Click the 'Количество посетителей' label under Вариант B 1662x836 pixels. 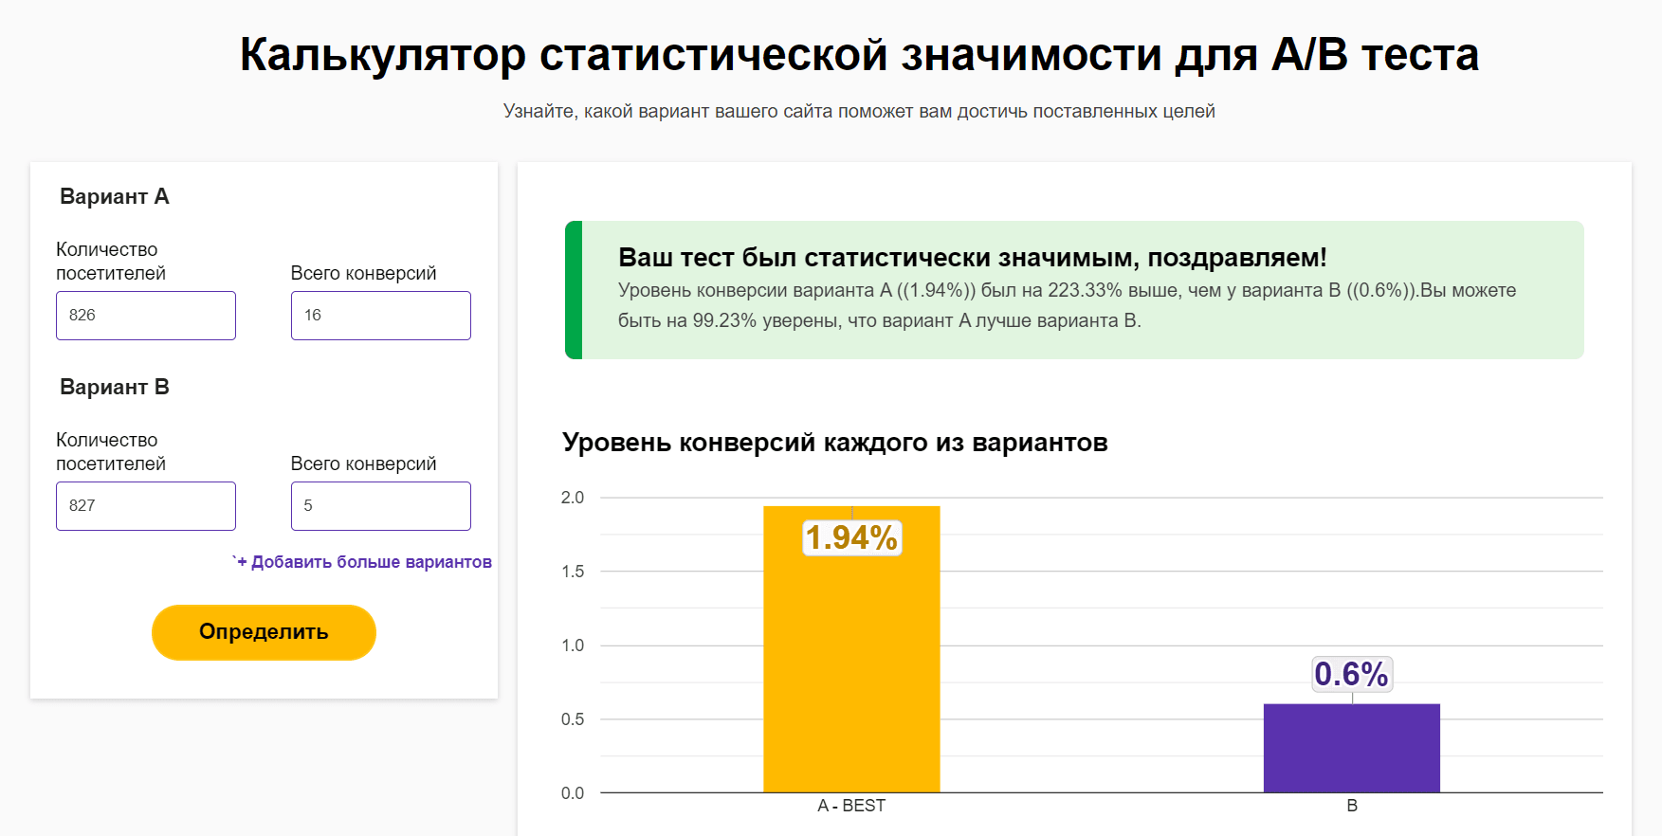pyautogui.click(x=110, y=451)
